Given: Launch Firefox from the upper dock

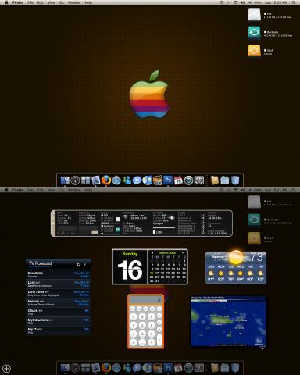Looking at the screenshot, I should pyautogui.click(x=106, y=180).
